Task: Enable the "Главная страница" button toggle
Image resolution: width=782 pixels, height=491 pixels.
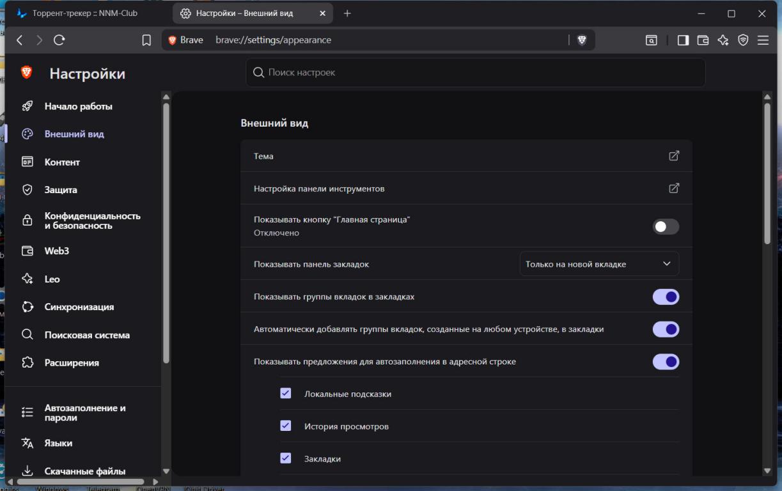Action: click(x=665, y=226)
